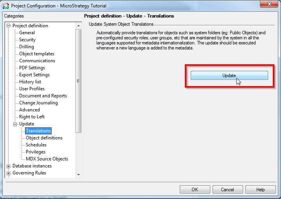The height and width of the screenshot is (199, 281).
Task: Collapse the Project definition node
Action: tap(8, 26)
